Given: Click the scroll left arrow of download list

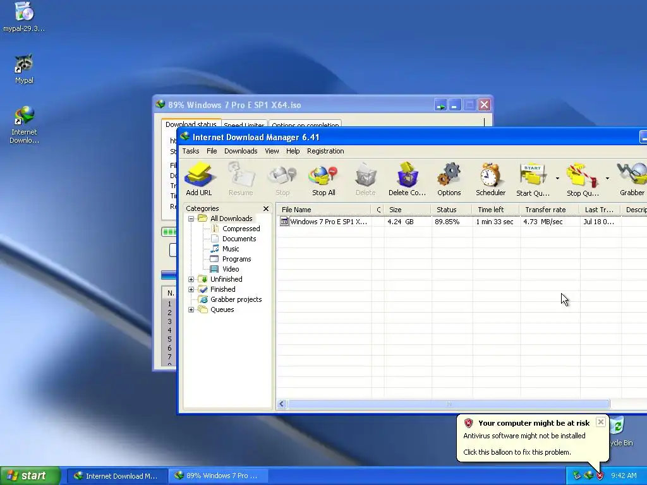Looking at the screenshot, I should coord(282,404).
